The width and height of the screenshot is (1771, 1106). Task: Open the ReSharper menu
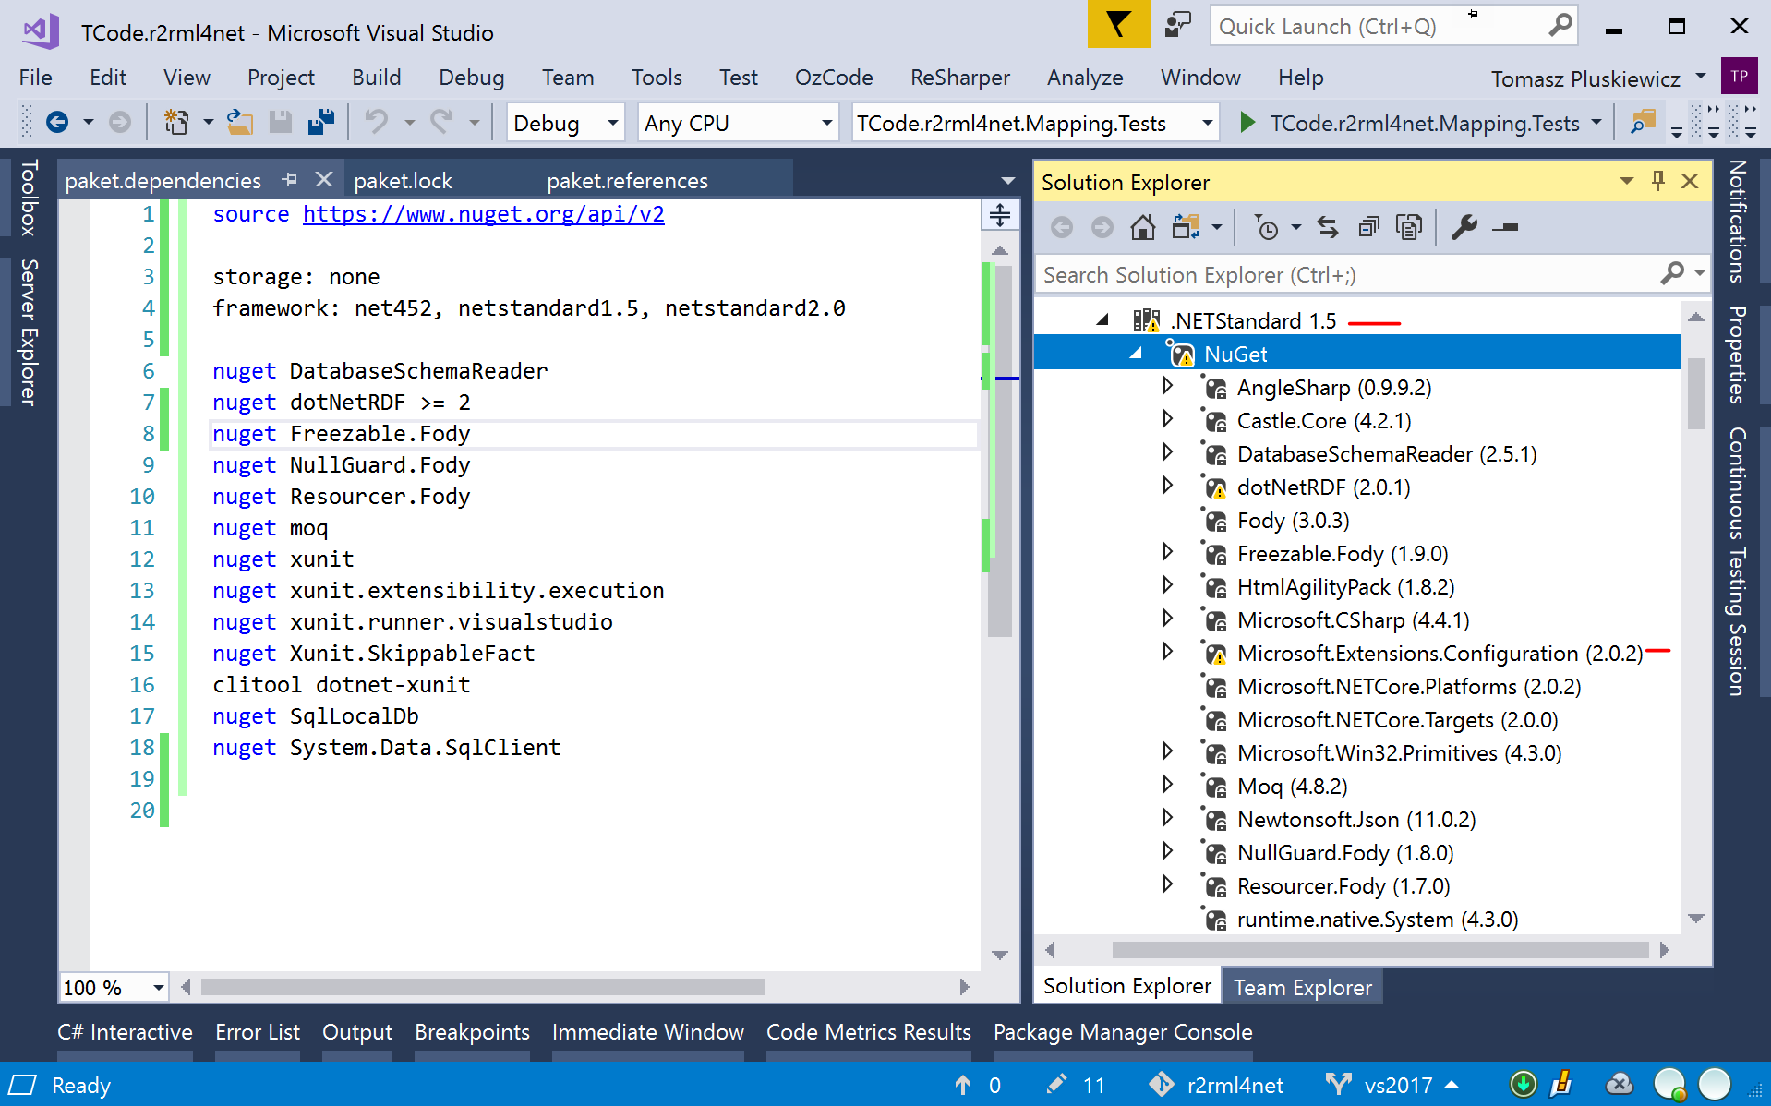click(x=960, y=78)
